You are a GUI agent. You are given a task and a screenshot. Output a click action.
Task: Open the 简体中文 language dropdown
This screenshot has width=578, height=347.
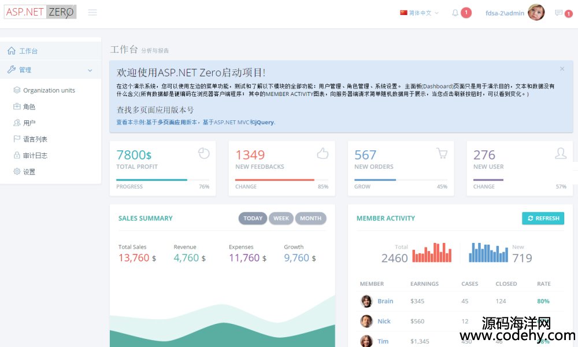click(x=420, y=13)
